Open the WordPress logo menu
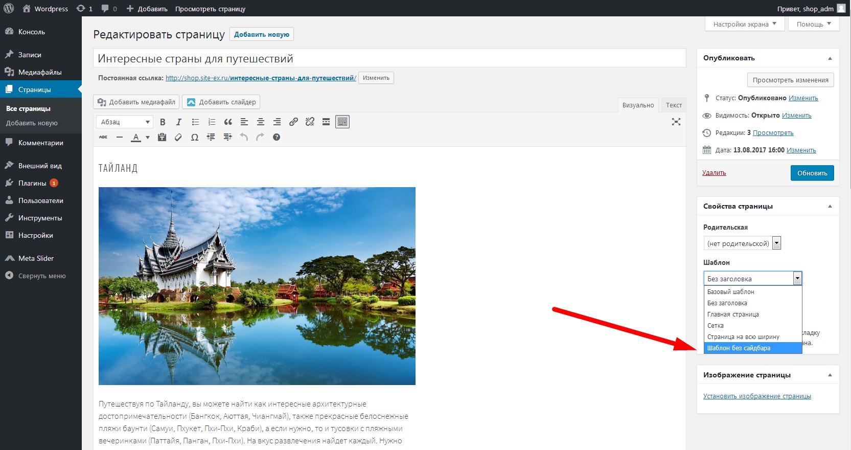This screenshot has height=450, width=851. [9, 8]
